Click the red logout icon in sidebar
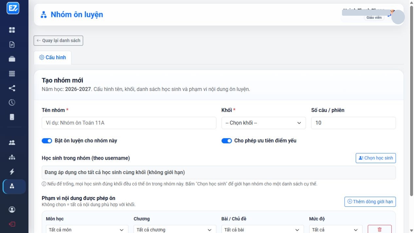Viewport: 414px width, 233px height. [x=12, y=224]
